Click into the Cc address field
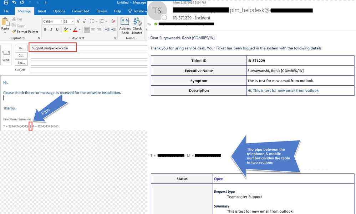The height and width of the screenshot is (214, 356). [x=89, y=55]
